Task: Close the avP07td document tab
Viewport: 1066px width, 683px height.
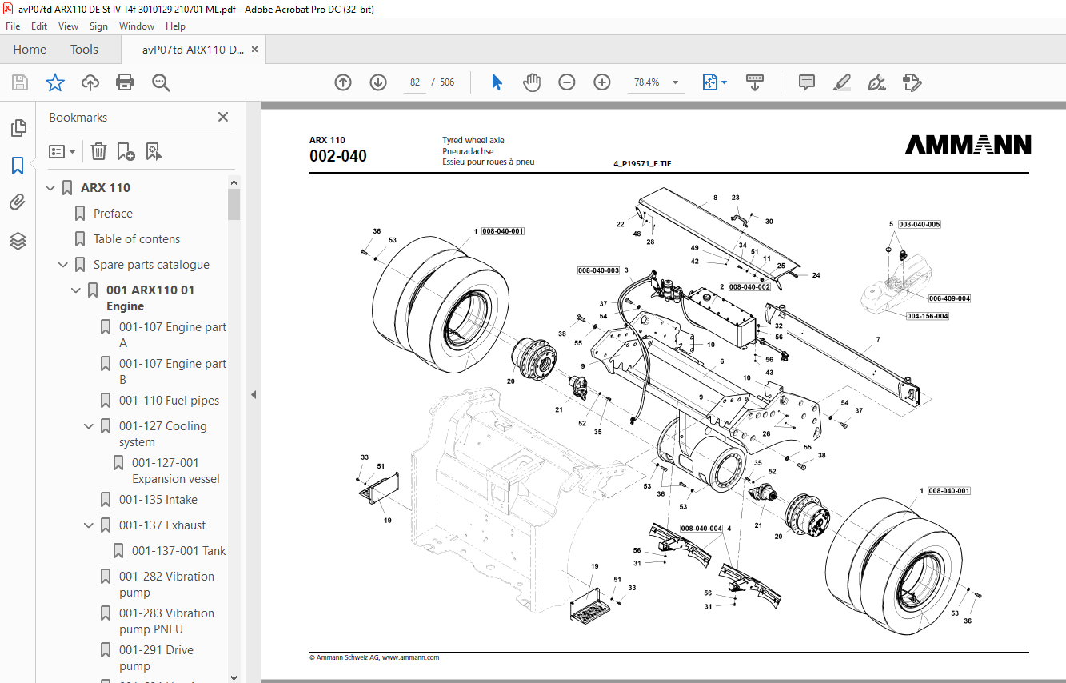Action: (x=255, y=50)
